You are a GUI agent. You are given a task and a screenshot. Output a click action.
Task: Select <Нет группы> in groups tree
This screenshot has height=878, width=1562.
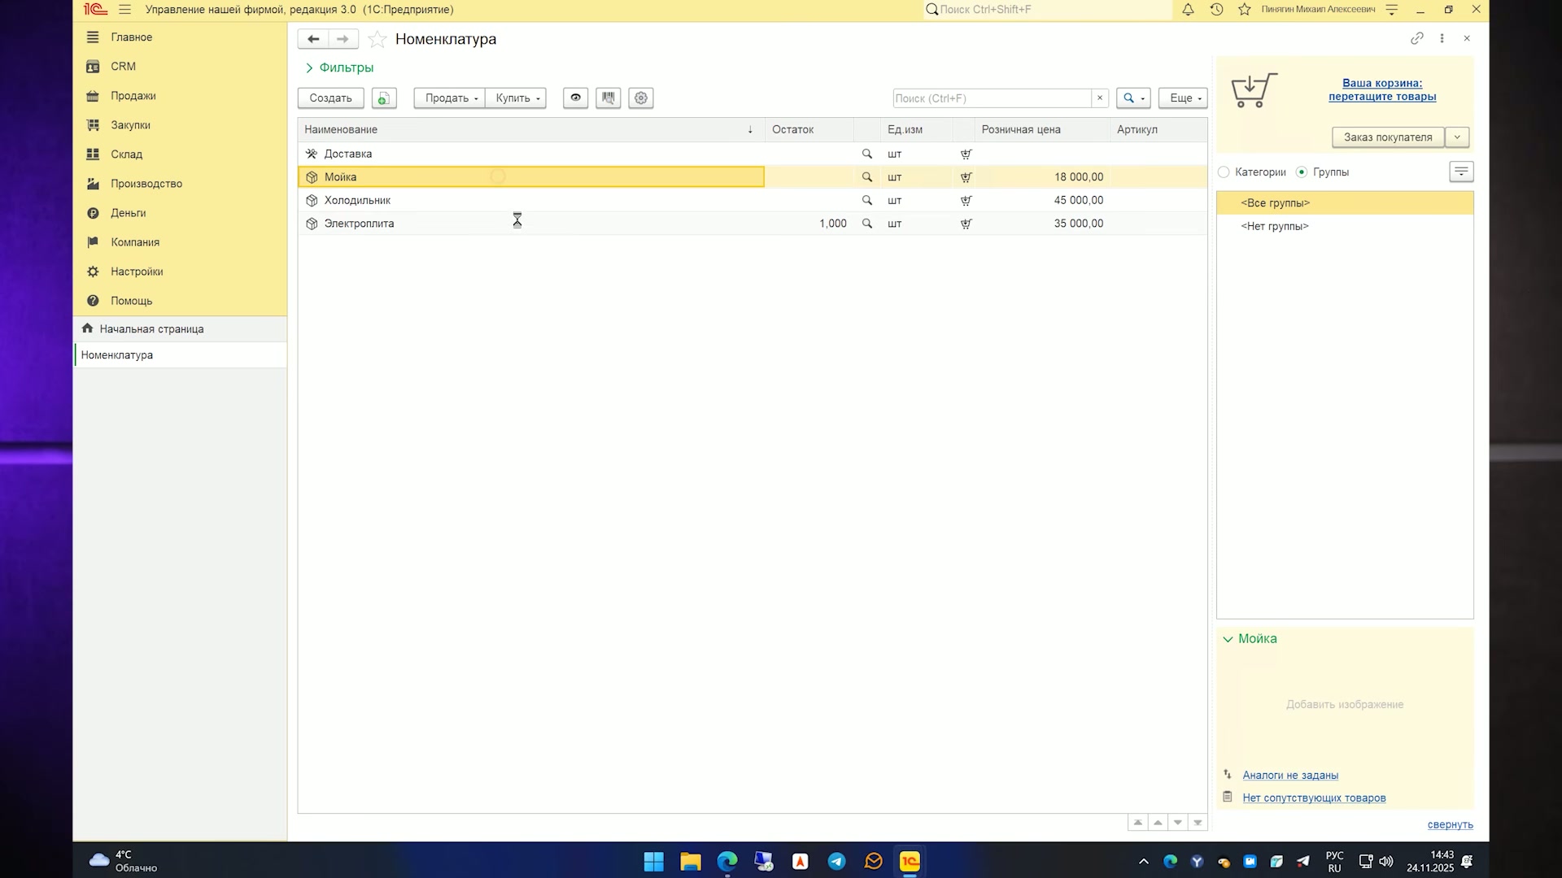point(1274,227)
